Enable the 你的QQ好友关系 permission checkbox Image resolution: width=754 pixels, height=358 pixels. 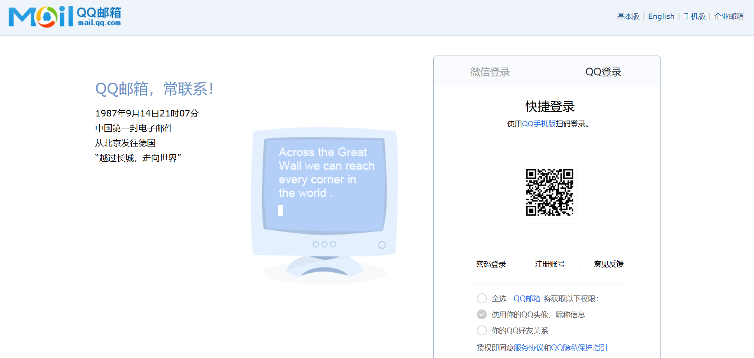click(482, 330)
